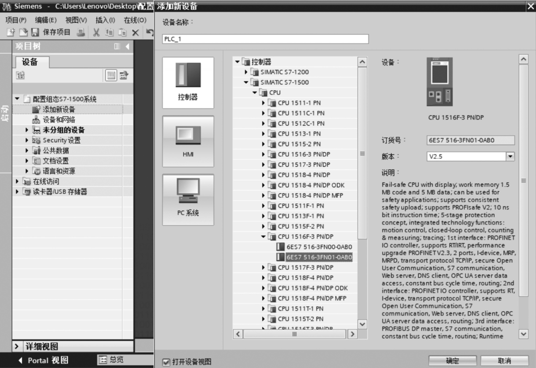The width and height of the screenshot is (536, 368).
Task: Click the undo arrow toolbar icon
Action: (149, 32)
